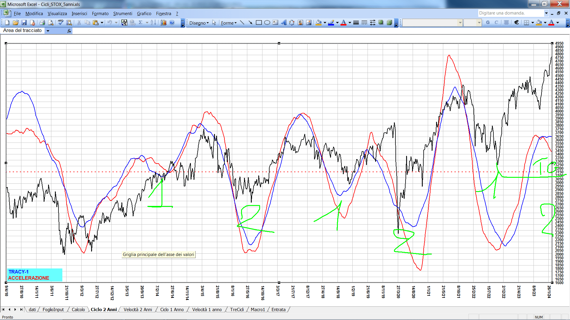Click the Chart Wizard icon

[164, 23]
